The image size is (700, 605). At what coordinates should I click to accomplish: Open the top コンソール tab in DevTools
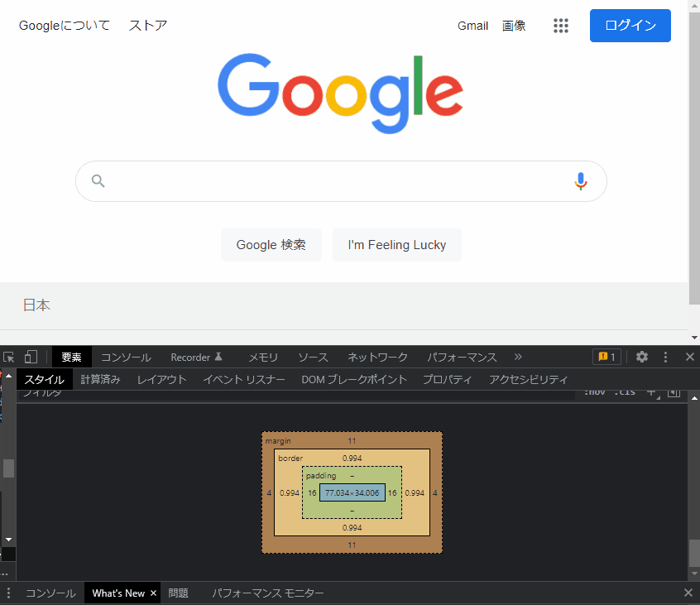point(127,358)
